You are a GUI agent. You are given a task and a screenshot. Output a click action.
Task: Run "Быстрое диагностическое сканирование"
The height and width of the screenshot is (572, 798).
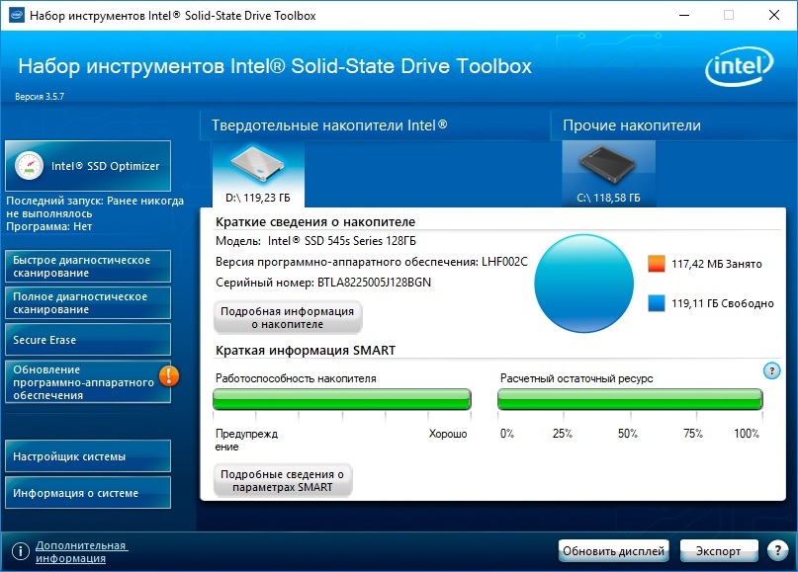(87, 267)
